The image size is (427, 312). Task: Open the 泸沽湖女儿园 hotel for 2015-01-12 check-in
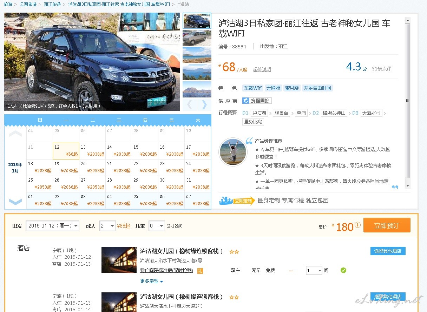tap(182, 251)
